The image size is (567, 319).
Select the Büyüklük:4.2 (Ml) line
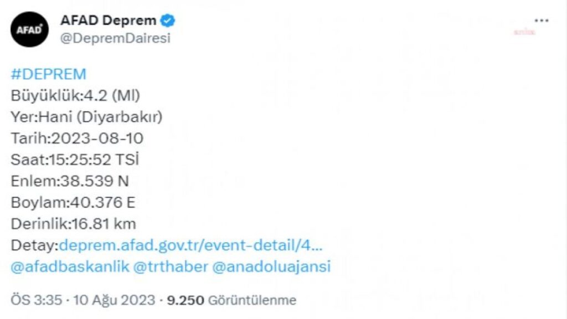tap(75, 95)
